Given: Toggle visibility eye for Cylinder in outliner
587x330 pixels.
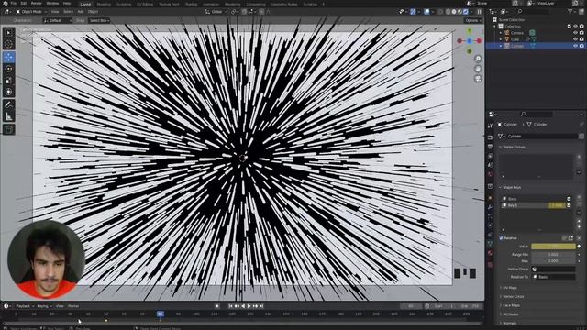Looking at the screenshot, I should 575,46.
